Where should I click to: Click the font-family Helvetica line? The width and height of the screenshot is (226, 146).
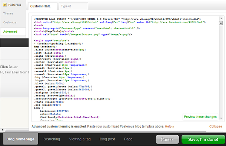point(70,117)
